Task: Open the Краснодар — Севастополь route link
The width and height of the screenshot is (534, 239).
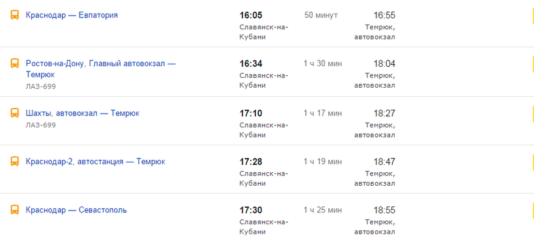Action: (76, 210)
